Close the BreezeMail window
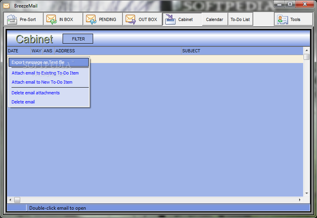The image size is (317, 218). pyautogui.click(x=305, y=4)
